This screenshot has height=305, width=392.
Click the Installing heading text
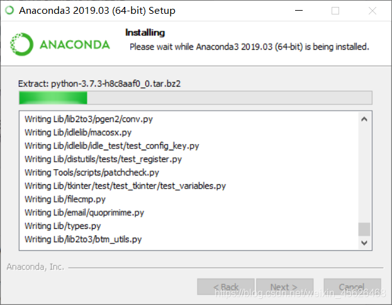pyautogui.click(x=145, y=33)
